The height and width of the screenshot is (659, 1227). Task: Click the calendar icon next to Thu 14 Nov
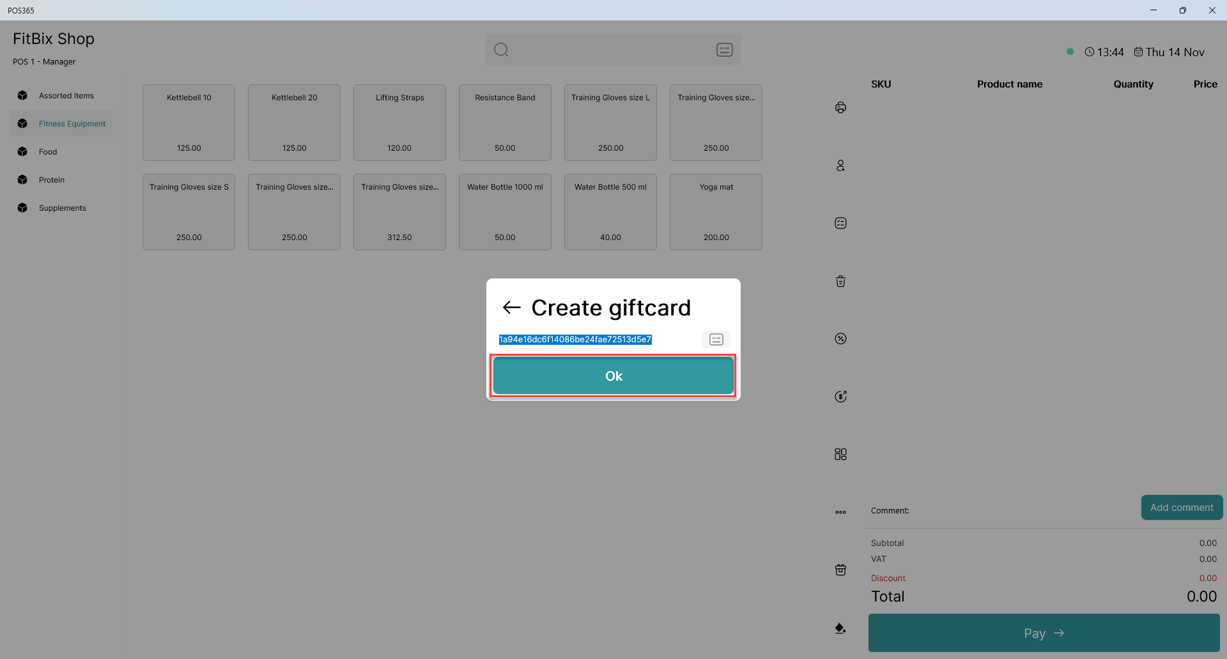1139,52
